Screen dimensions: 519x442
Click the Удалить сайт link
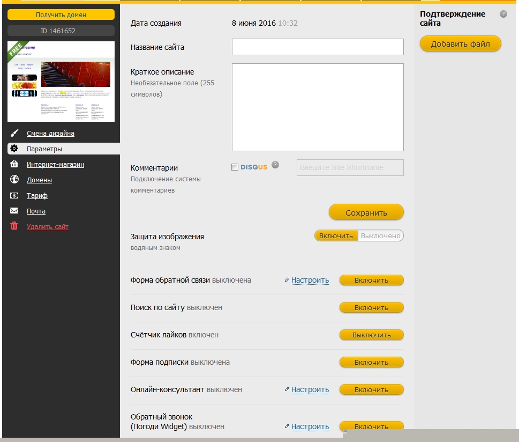coord(48,227)
